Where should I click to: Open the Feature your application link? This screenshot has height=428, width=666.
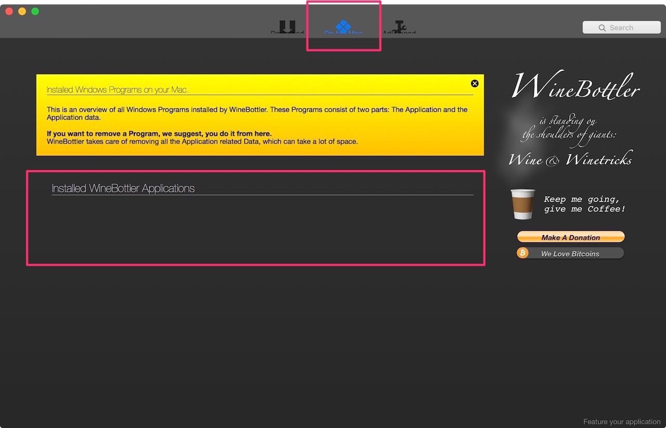(622, 422)
